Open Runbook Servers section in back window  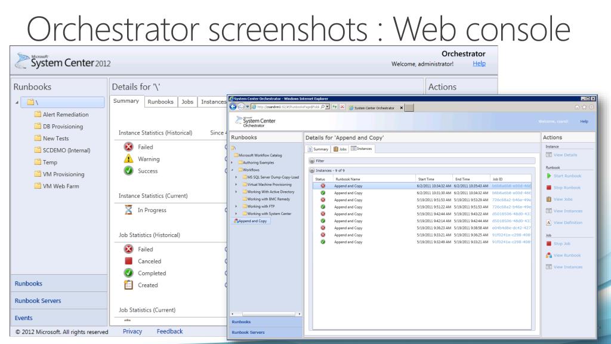click(59, 301)
